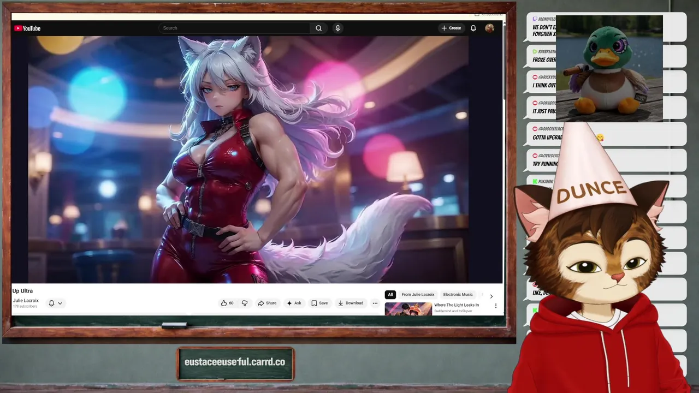699x393 pixels.
Task: Share the Up Ultra video
Action: pyautogui.click(x=267, y=303)
